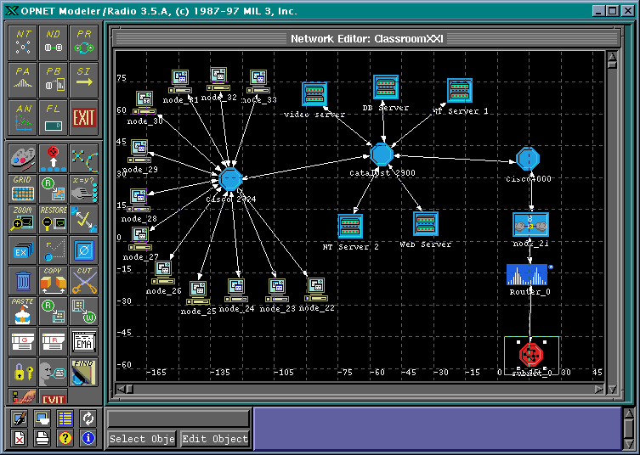640x455 pixels.
Task: Open the NT network editor tool
Action: pyautogui.click(x=25, y=42)
